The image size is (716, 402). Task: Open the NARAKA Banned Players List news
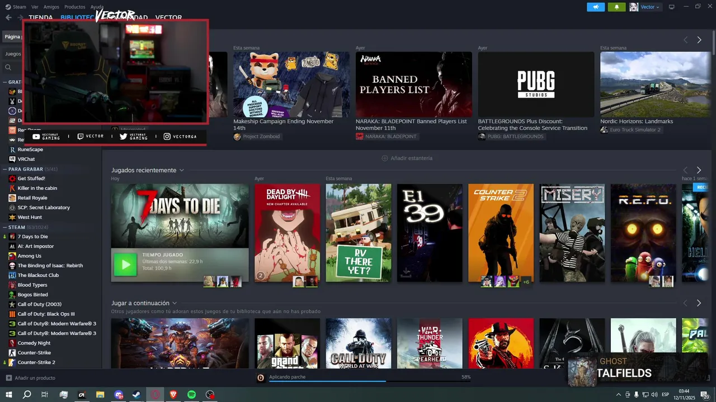click(413, 83)
